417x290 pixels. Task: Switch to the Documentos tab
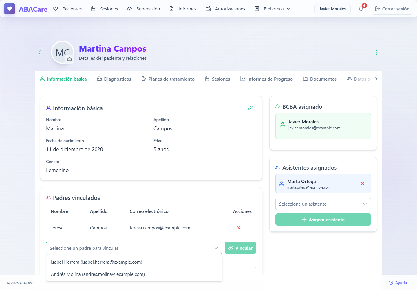point(320,79)
